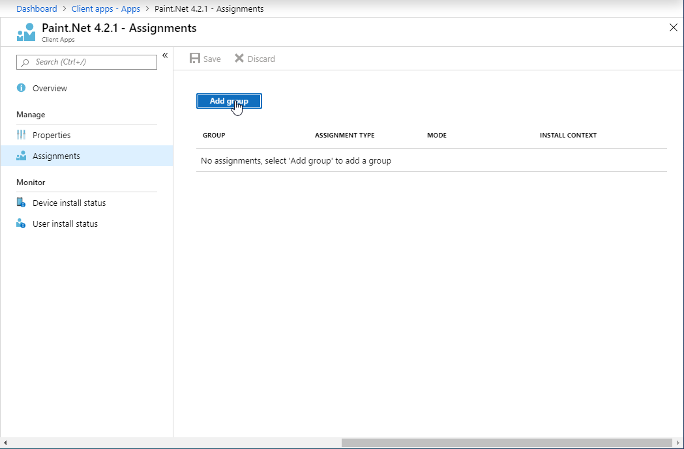This screenshot has width=684, height=449.
Task: Click the Assignments sidebar icon
Action: (22, 156)
